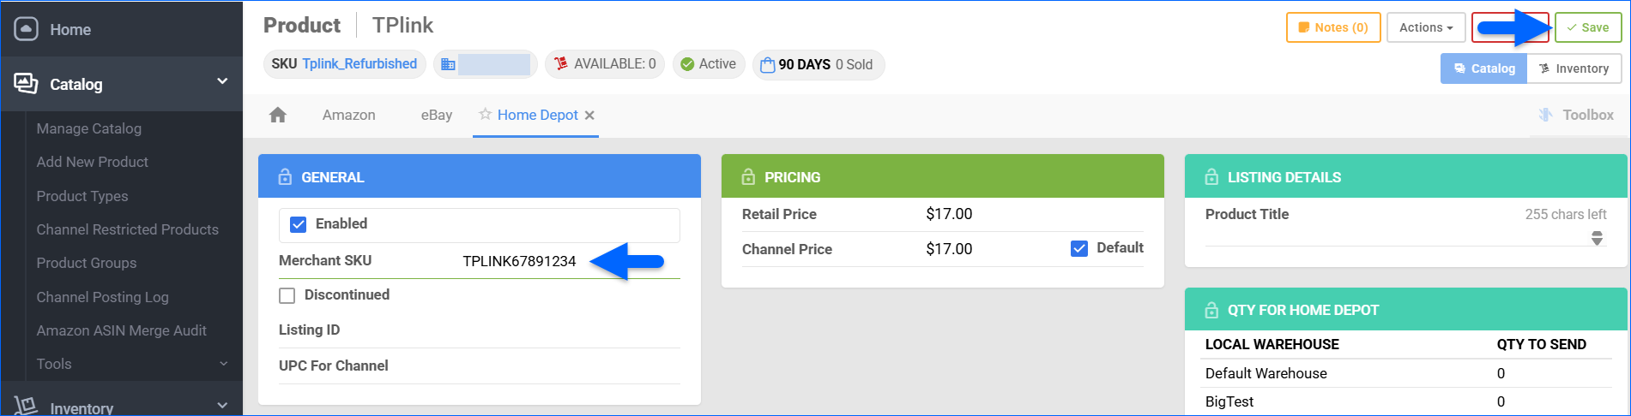Open the Toolbox panel

point(1576,115)
